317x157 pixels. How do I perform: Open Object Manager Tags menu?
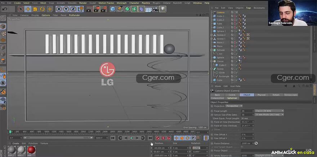pyautogui.click(x=249, y=8)
